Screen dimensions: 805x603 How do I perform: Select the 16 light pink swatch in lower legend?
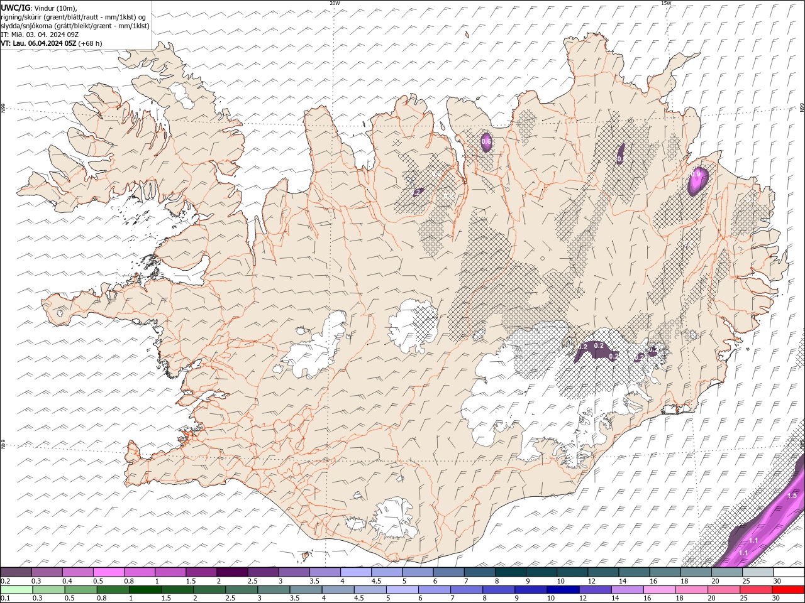click(659, 590)
